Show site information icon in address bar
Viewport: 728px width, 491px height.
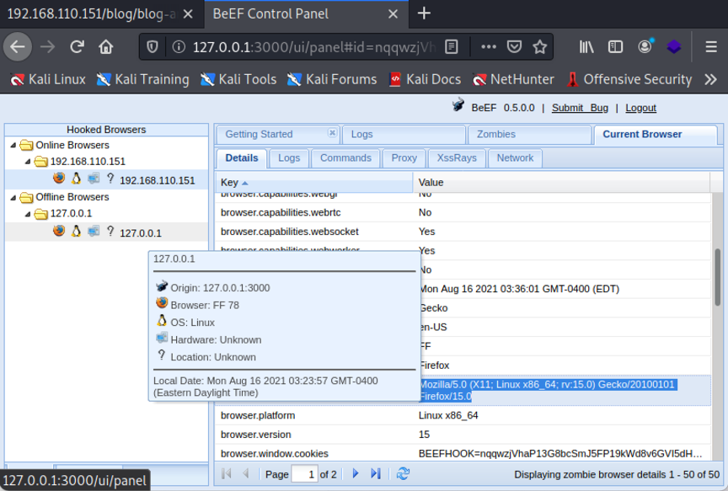click(179, 47)
